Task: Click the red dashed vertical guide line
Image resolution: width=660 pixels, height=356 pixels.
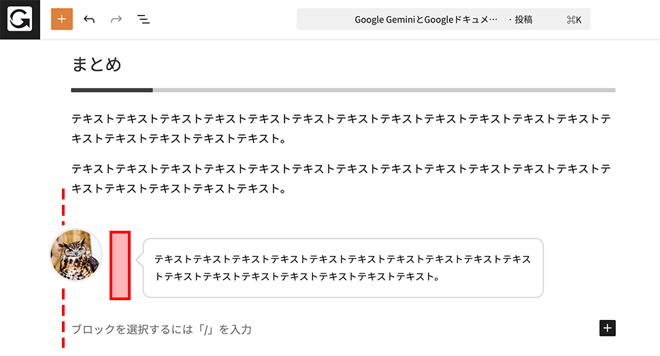Action: (63, 204)
